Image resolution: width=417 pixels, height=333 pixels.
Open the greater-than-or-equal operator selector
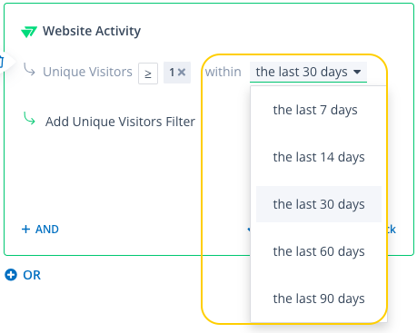[x=148, y=73]
